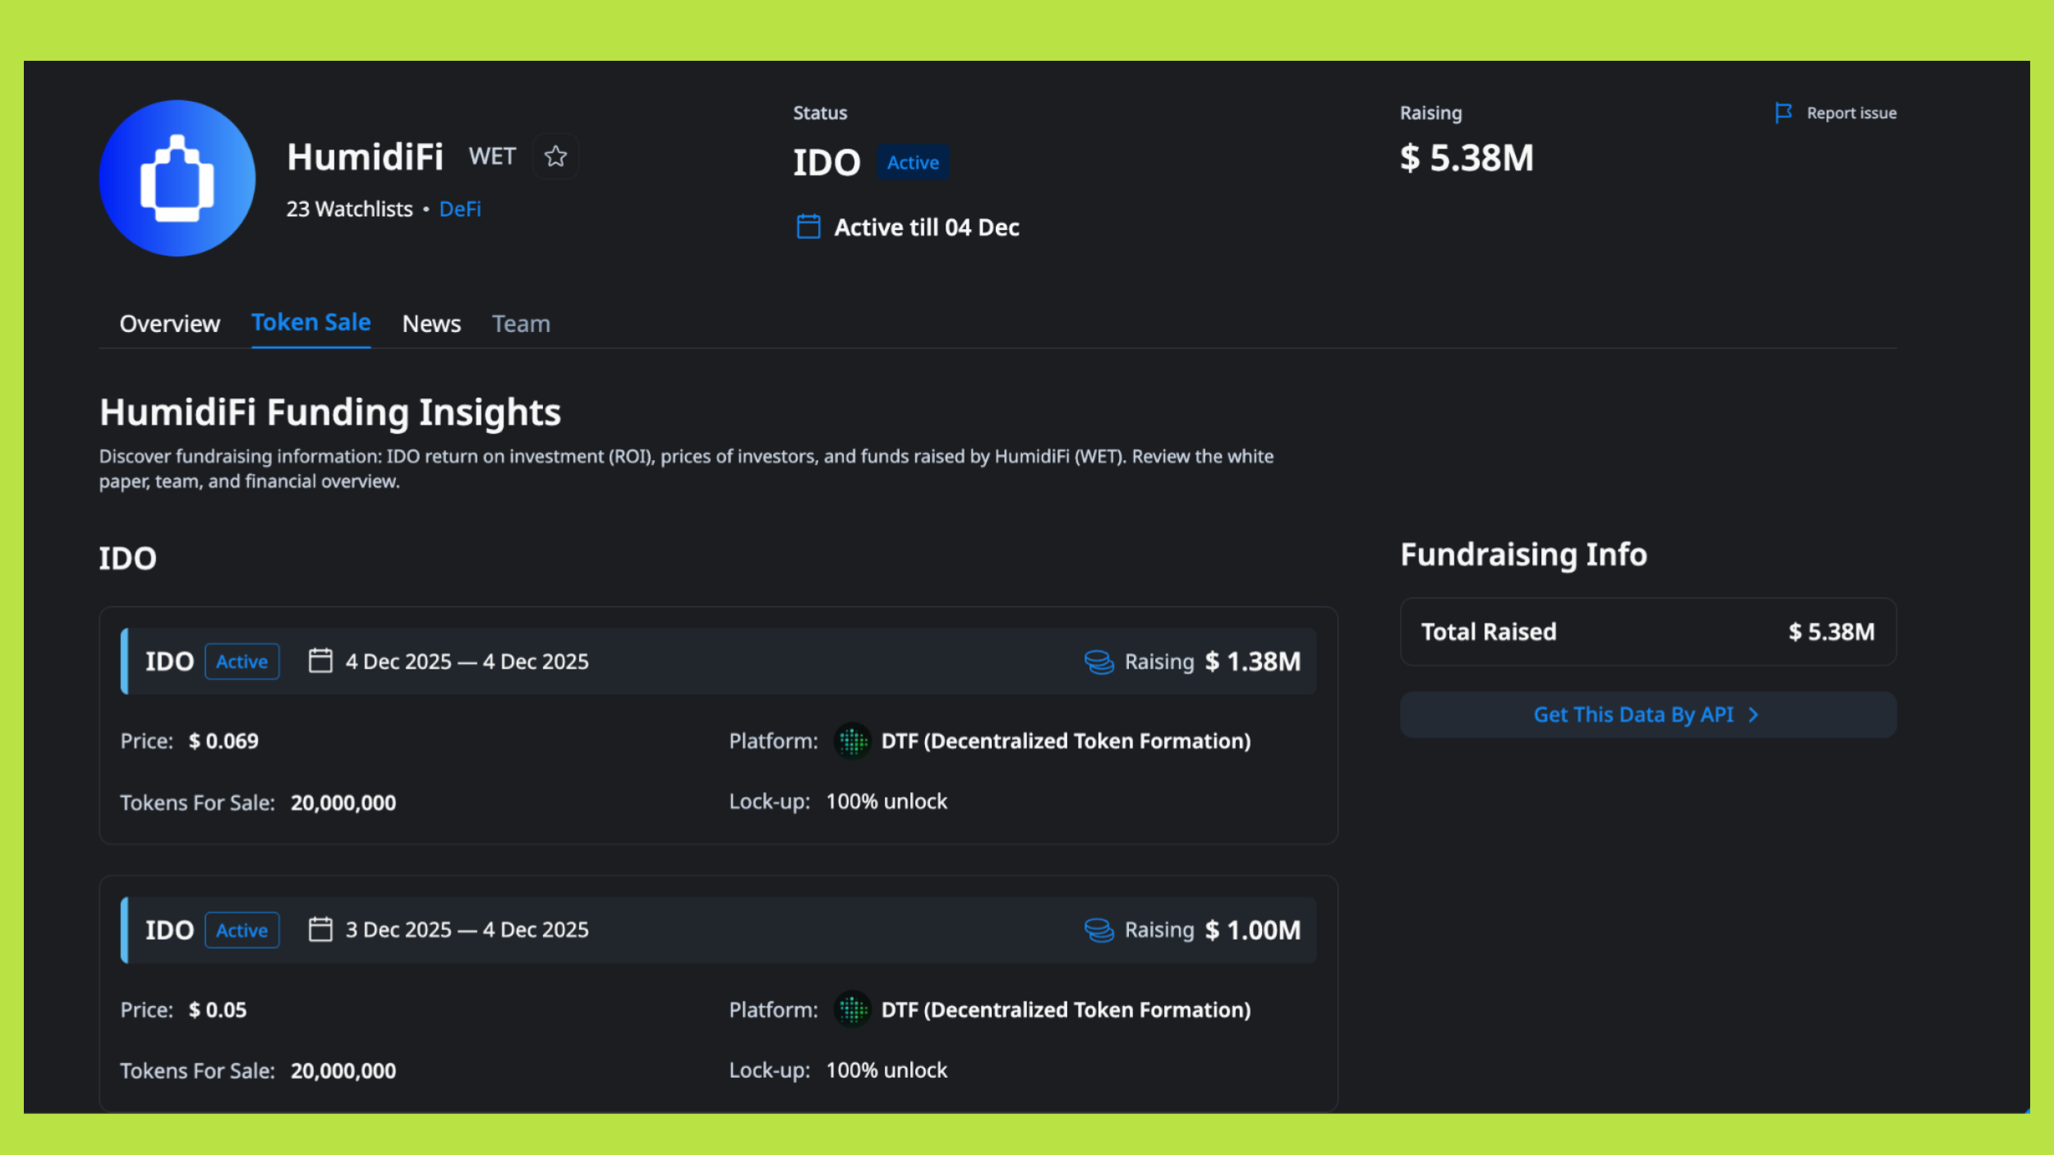This screenshot has height=1155, width=2054.
Task: Click the coins icon next to Raising $1.00M
Action: [x=1098, y=930]
